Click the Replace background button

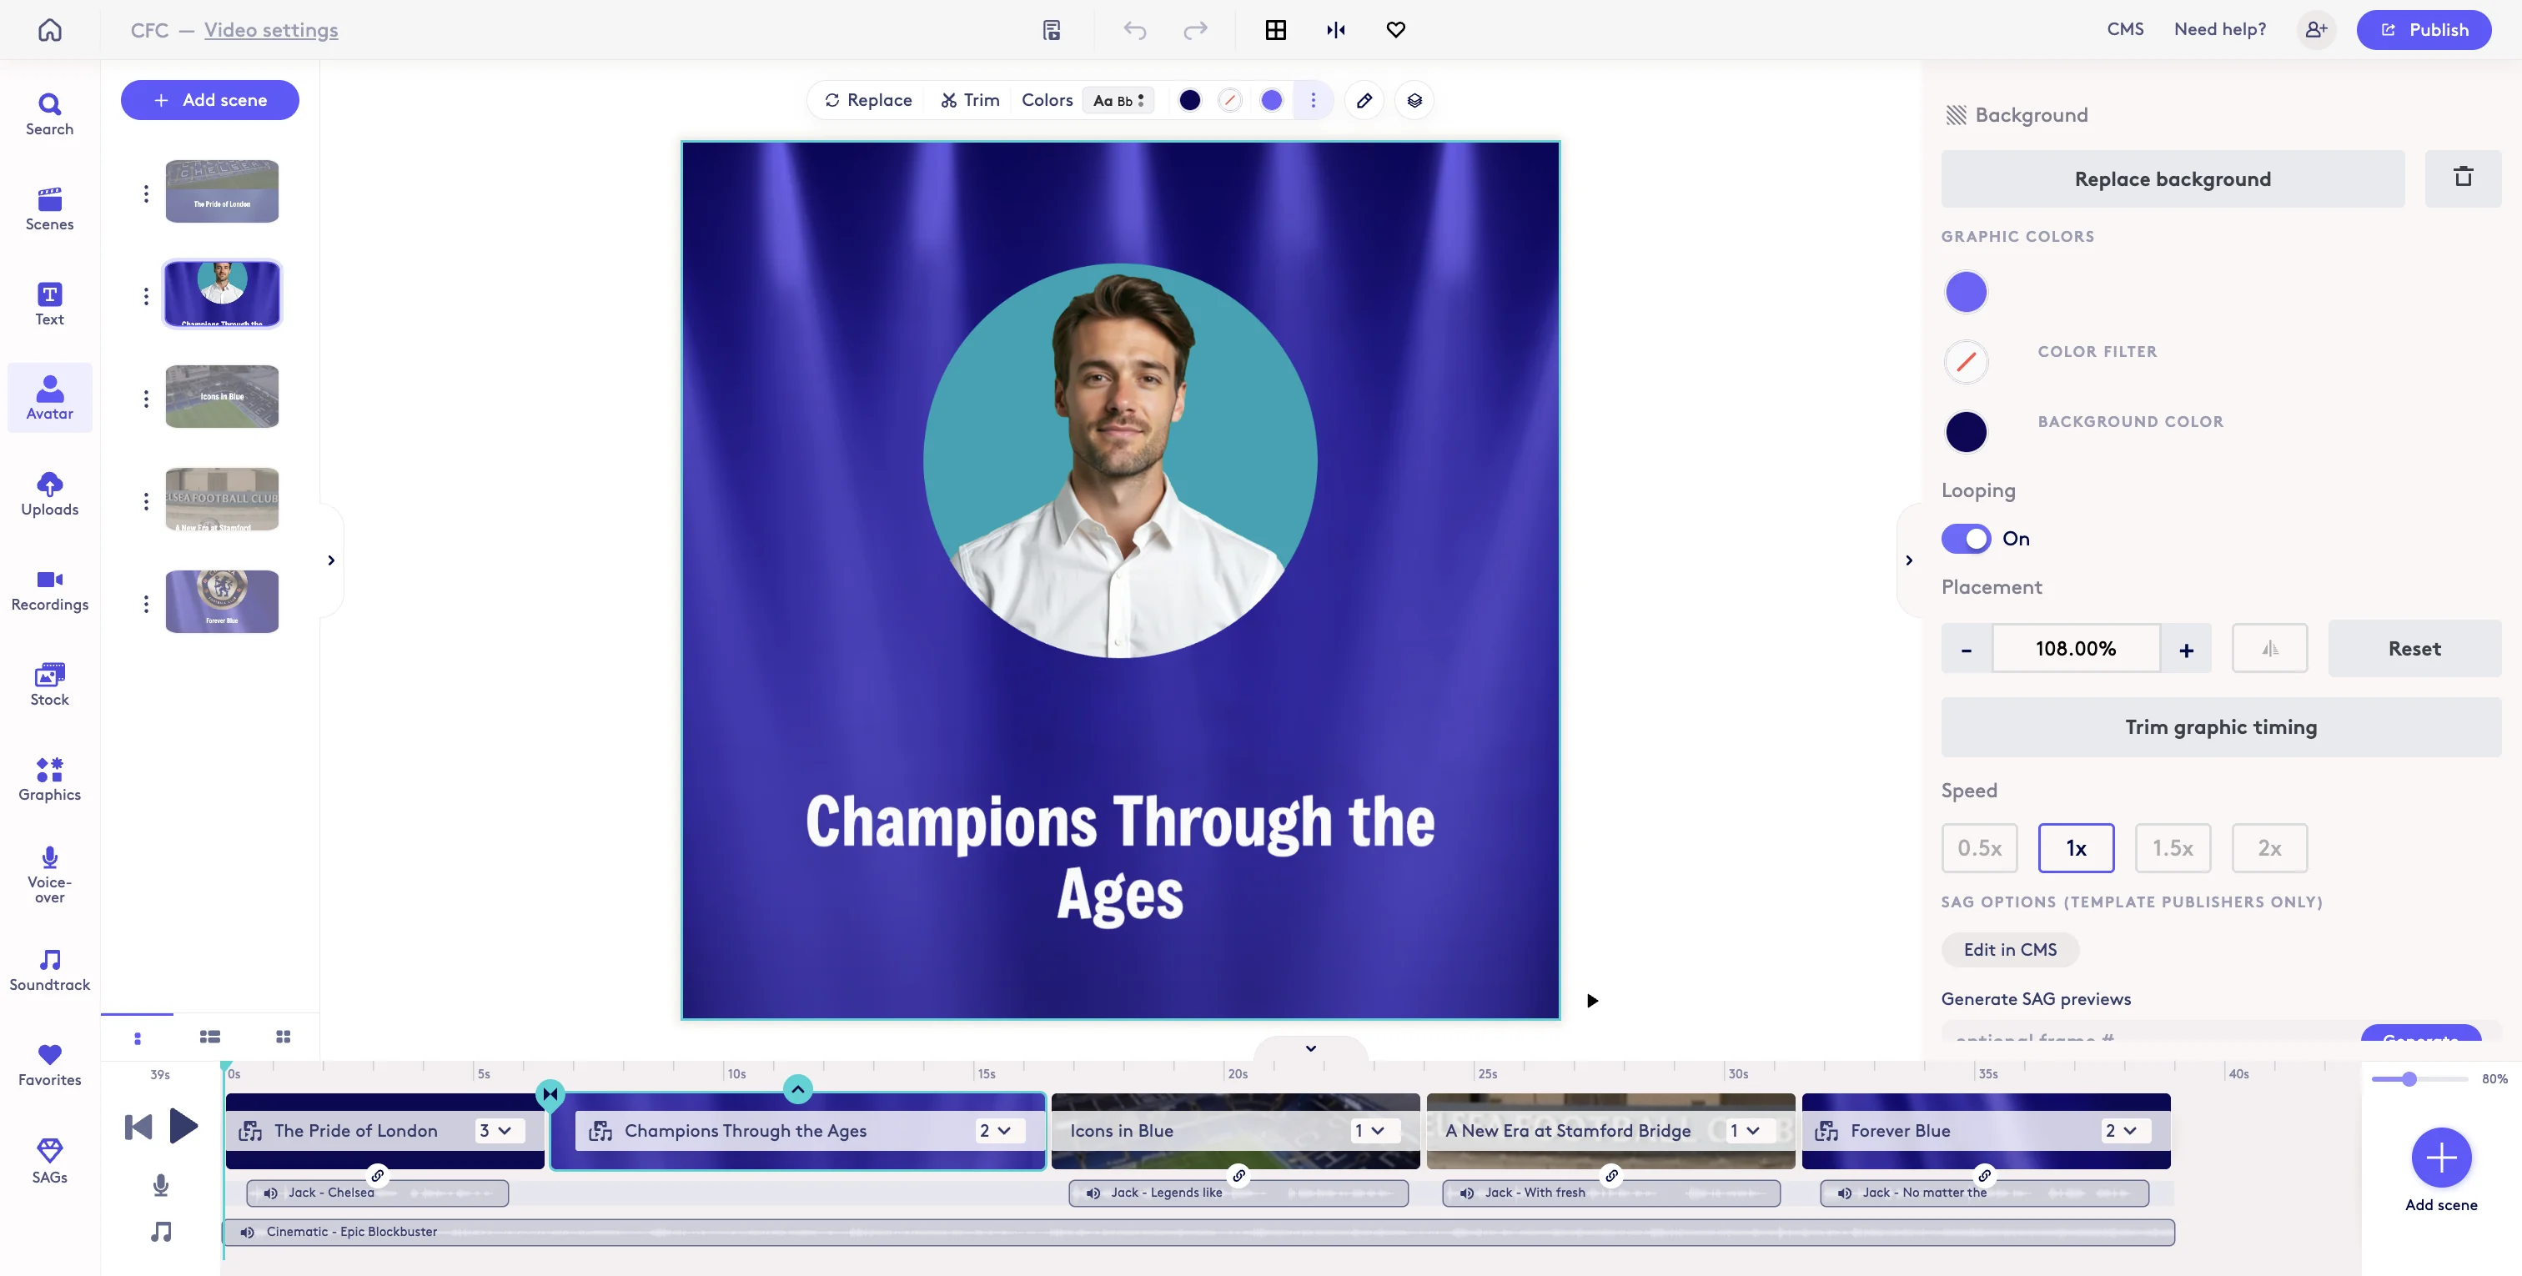tap(2173, 178)
